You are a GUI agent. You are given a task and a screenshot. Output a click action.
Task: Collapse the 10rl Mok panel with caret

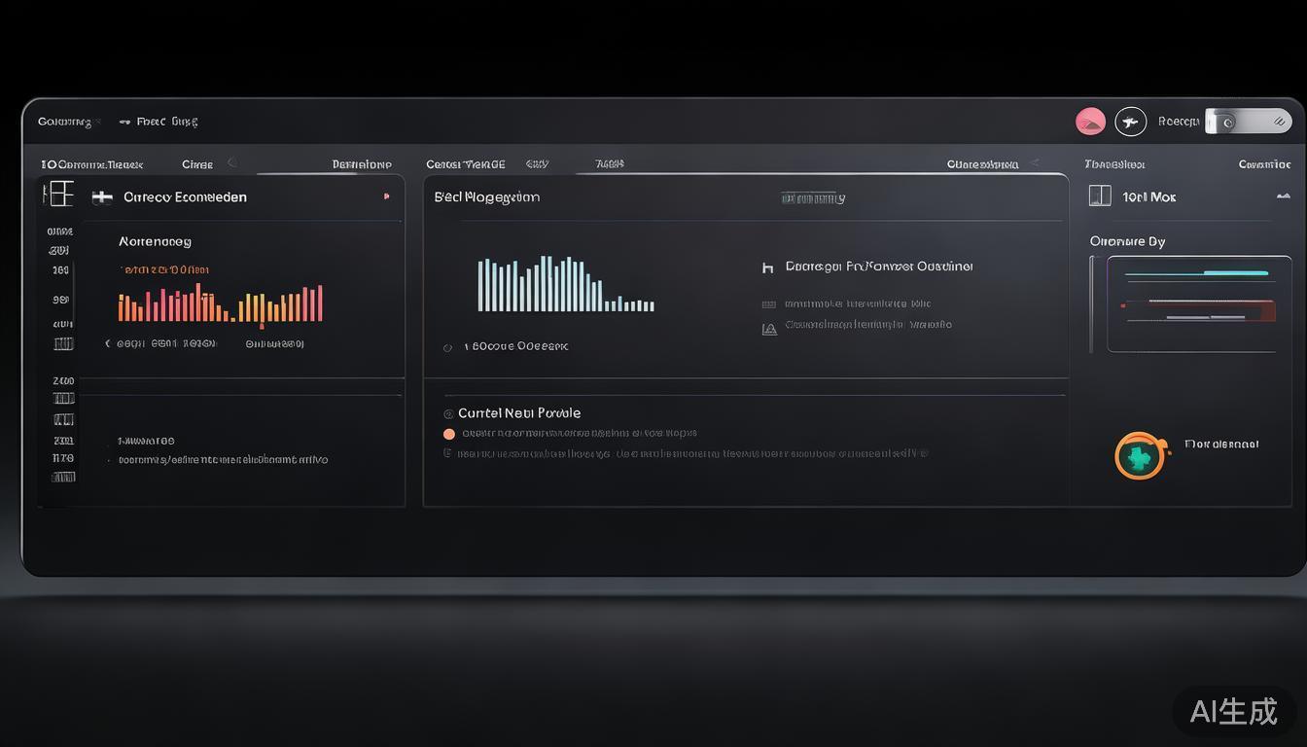1283,196
